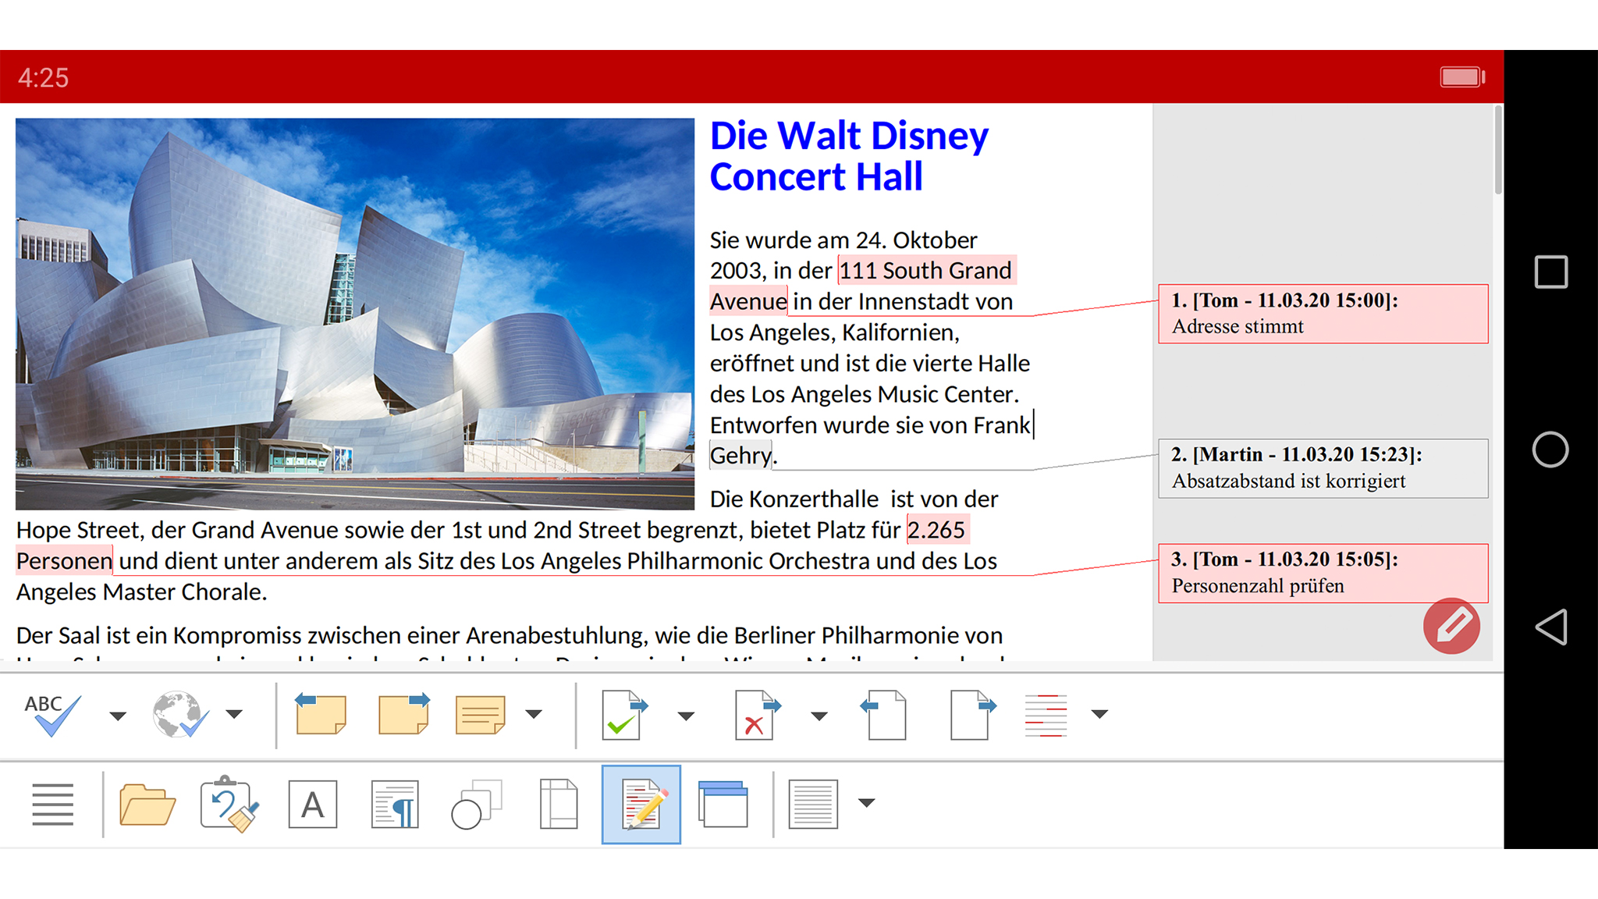The width and height of the screenshot is (1598, 899).
Task: Go to the previous comment note icon
Action: [321, 713]
